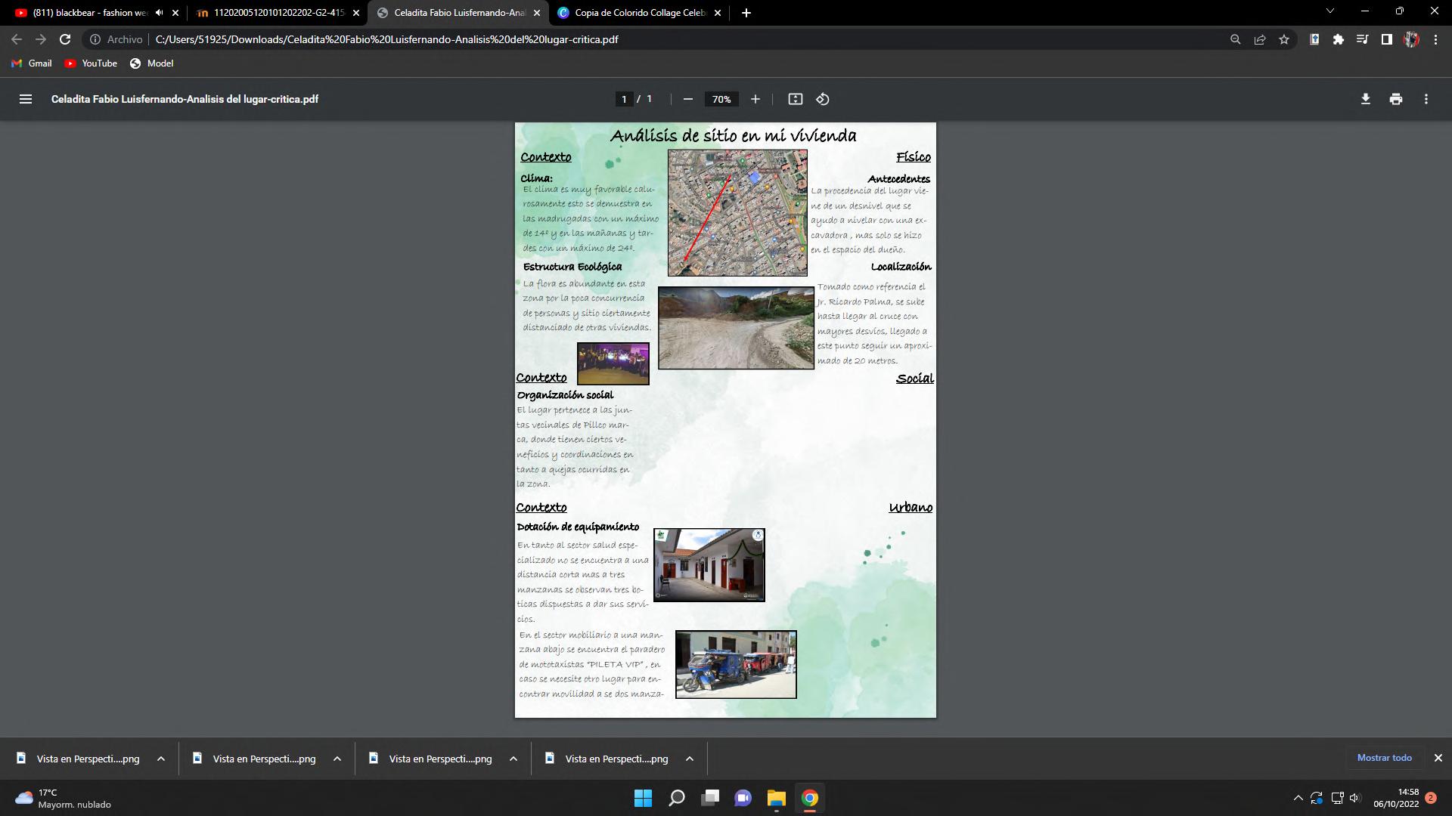Toggle browser side panel
1452x816 pixels.
pos(1386,39)
